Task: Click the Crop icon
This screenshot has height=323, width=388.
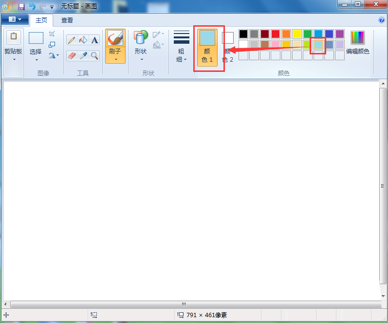Action: point(52,34)
